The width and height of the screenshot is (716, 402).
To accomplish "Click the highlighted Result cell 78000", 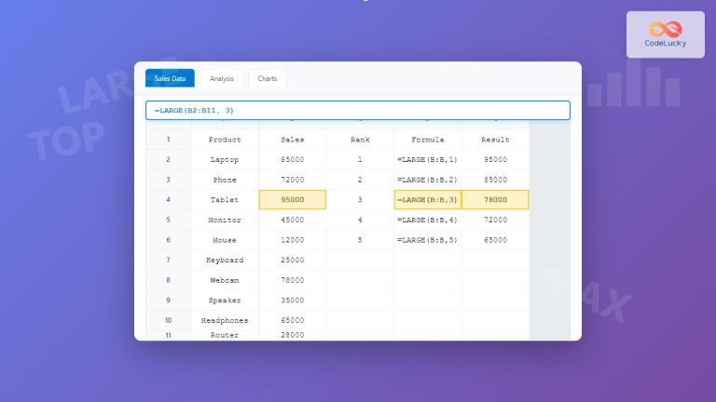I will tap(495, 200).
